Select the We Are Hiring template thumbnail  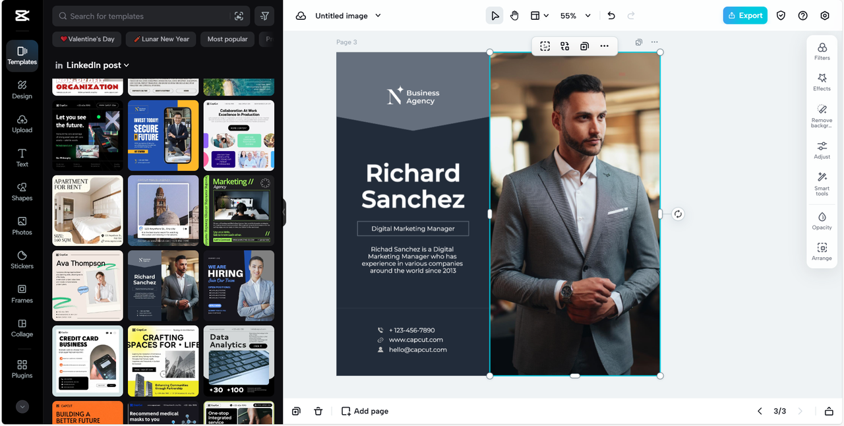tap(239, 286)
